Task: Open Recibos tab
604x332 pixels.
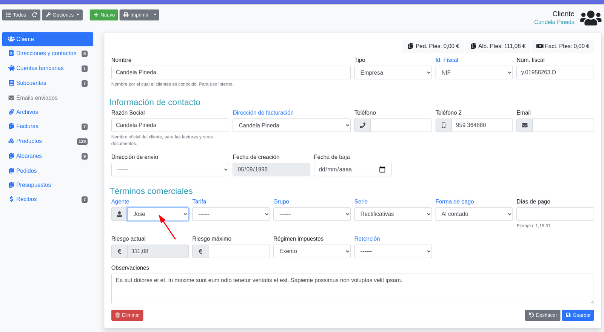Action: [48, 199]
